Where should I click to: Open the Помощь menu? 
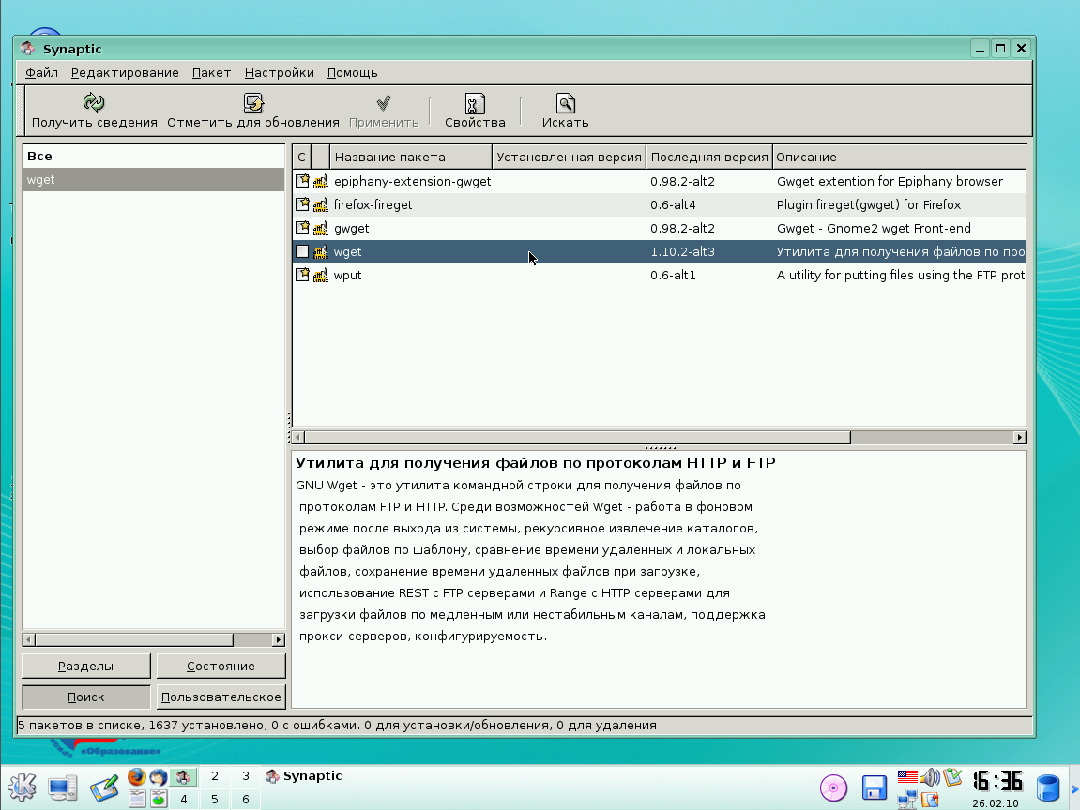(352, 73)
